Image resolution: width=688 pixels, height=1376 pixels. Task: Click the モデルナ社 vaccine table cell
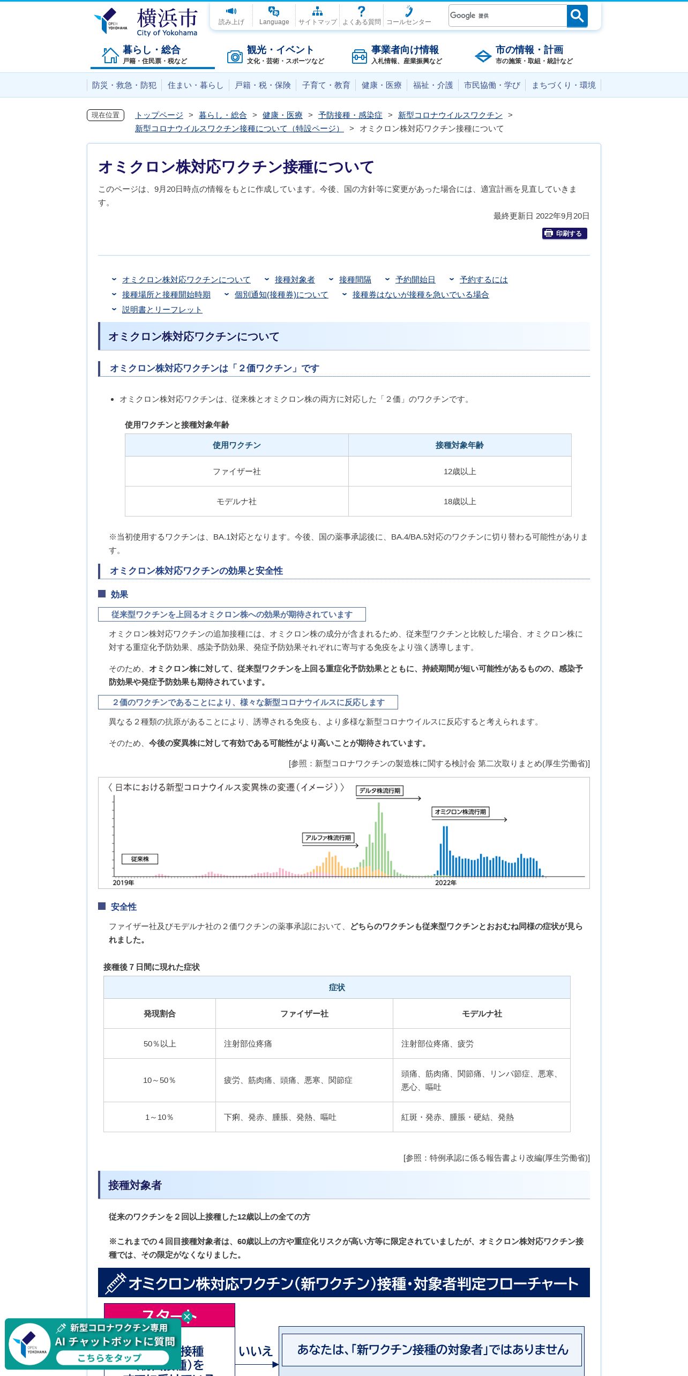click(237, 502)
